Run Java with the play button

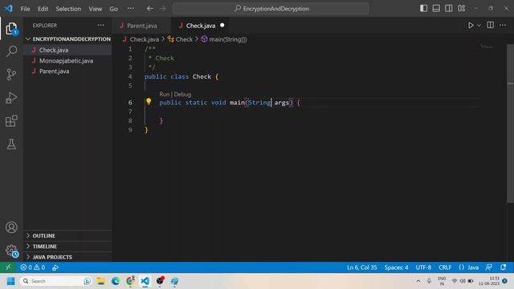click(x=471, y=25)
